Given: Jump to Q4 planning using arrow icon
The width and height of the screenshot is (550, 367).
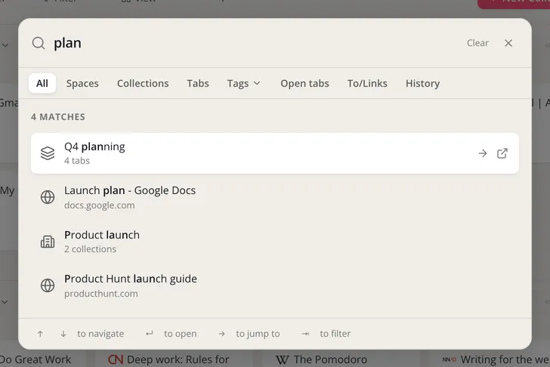Looking at the screenshot, I should click(x=483, y=153).
